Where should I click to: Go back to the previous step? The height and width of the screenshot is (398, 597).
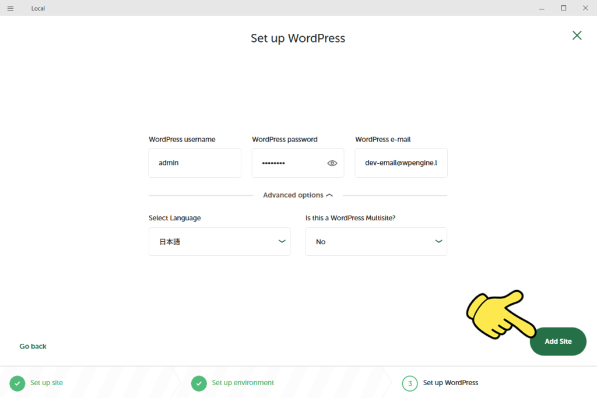pos(33,346)
